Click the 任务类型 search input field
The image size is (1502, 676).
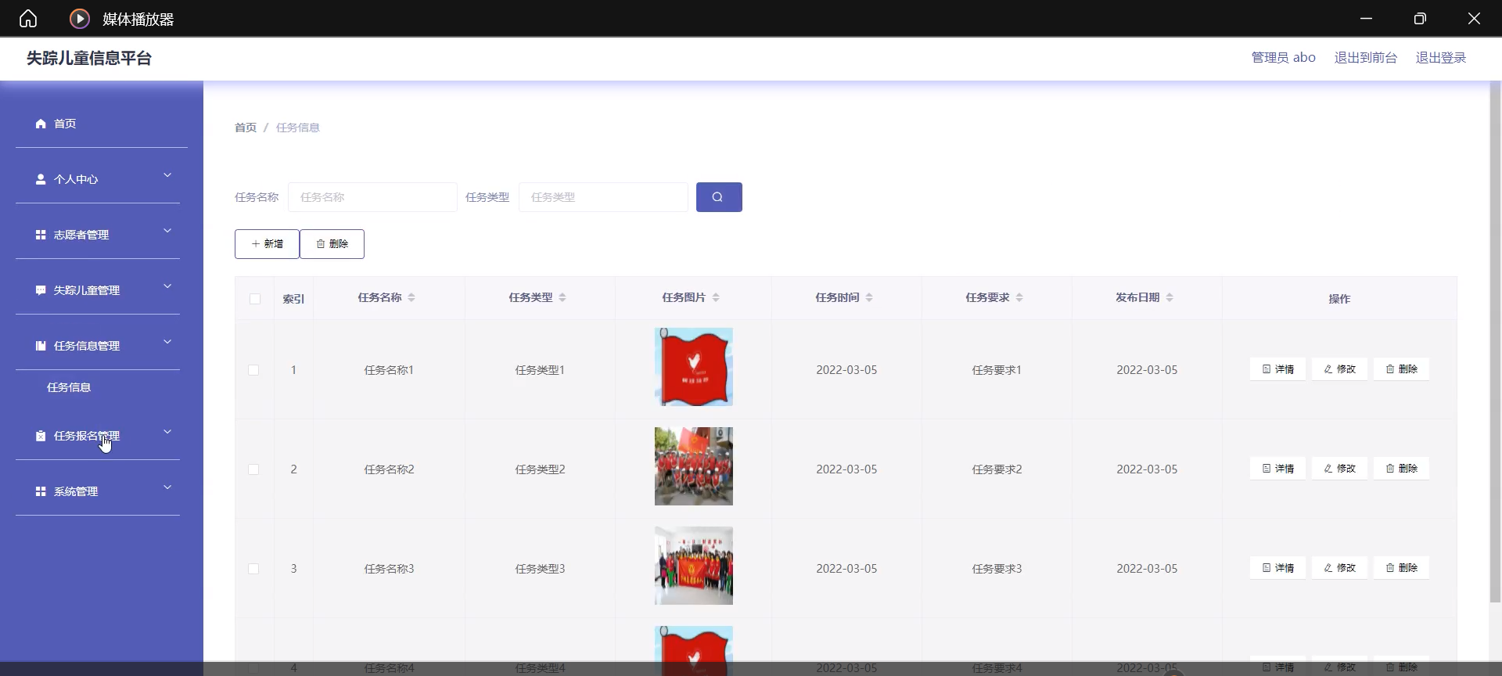pyautogui.click(x=603, y=197)
